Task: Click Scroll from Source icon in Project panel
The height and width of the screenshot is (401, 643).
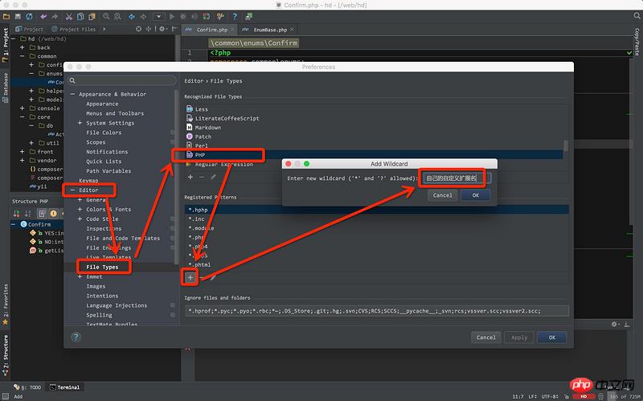Action: click(138, 29)
